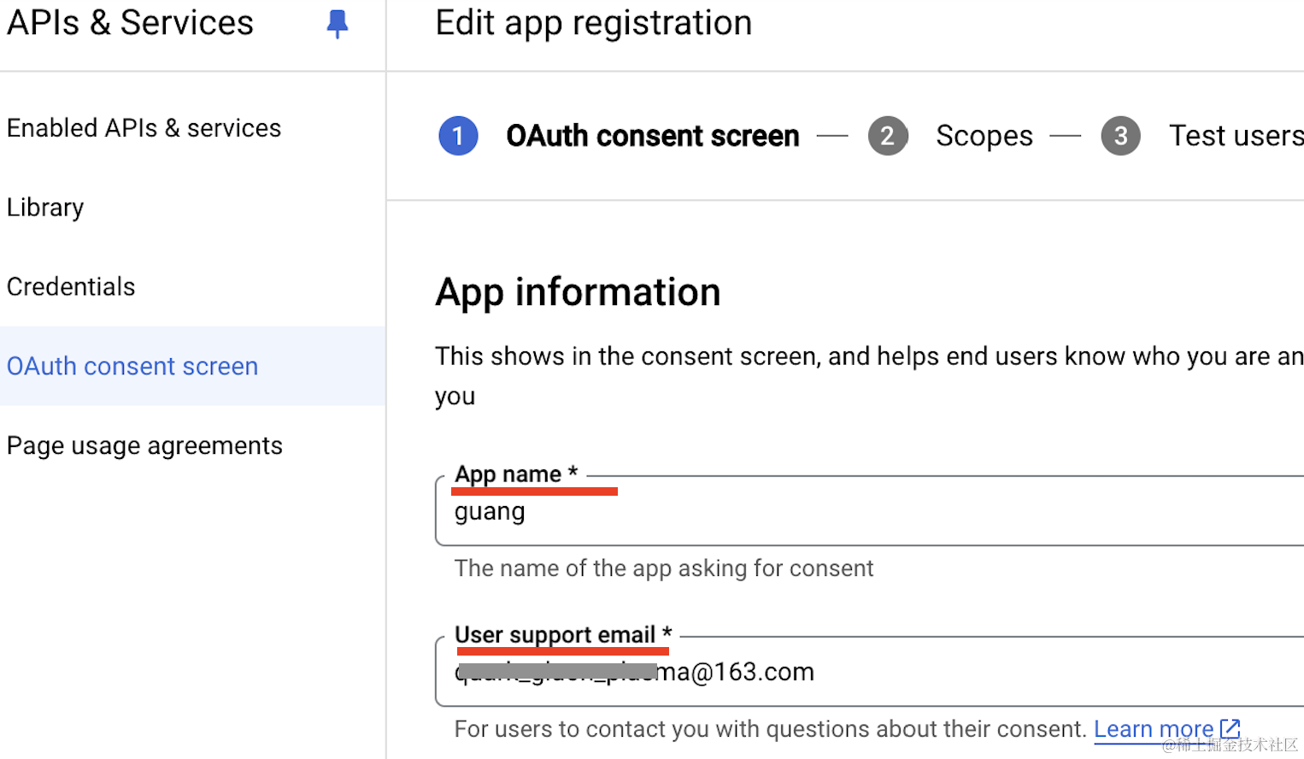Click the Edit app registration heading

click(593, 23)
